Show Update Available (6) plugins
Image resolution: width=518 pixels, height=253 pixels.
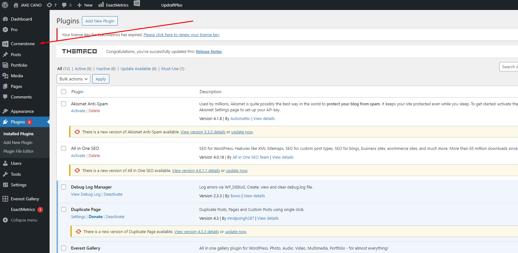[138, 69]
